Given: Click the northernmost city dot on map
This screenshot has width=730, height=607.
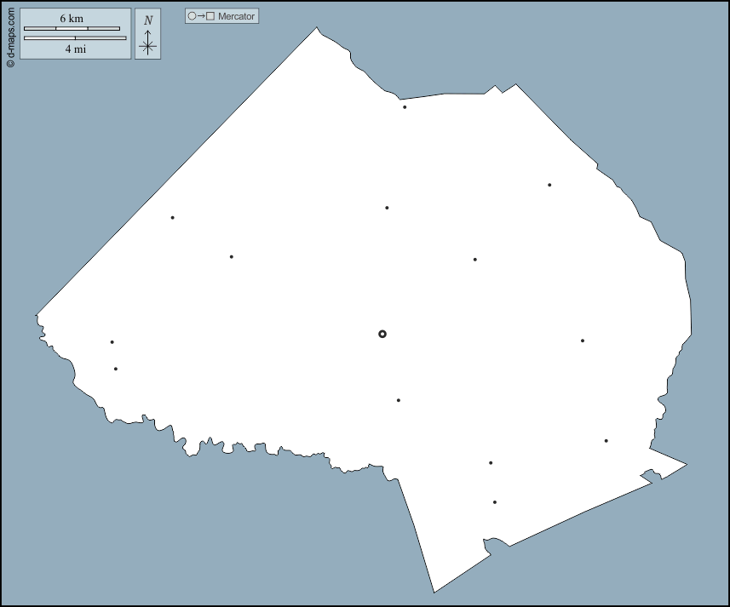Looking at the screenshot, I should (405, 107).
